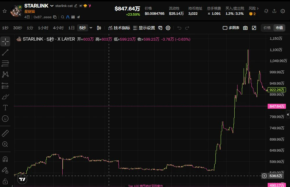This screenshot has width=290, height=187.
Task: Click the 总手续费 total fee label
Action: pos(214,8)
